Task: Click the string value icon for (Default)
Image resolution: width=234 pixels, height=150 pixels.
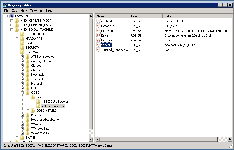Action: (98, 21)
